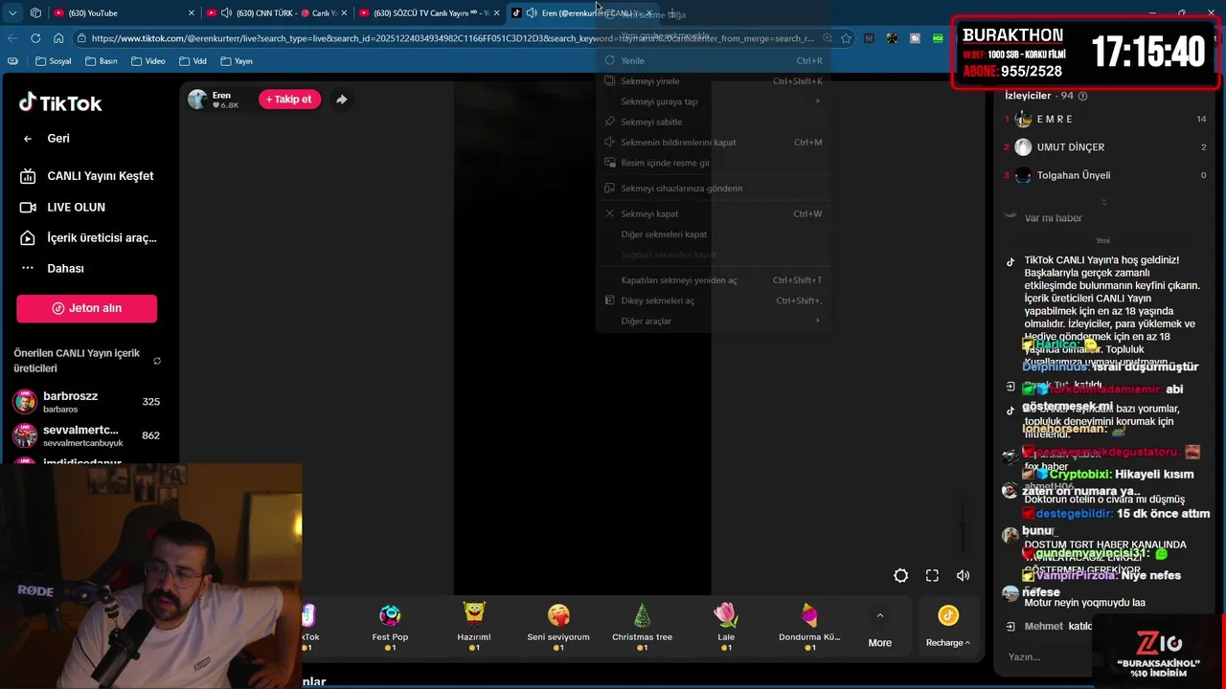The width and height of the screenshot is (1226, 689).
Task: Choose Sekmeyi sabitle menu item
Action: [x=713, y=122]
